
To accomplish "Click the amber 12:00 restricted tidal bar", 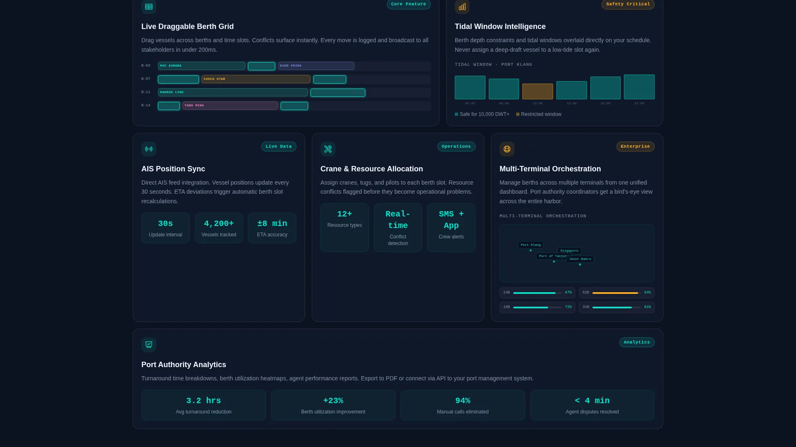I will click(x=538, y=91).
